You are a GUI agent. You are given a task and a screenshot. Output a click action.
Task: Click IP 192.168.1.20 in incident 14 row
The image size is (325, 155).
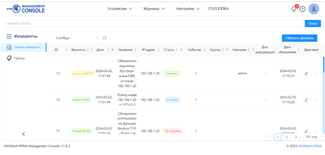[x=150, y=73]
